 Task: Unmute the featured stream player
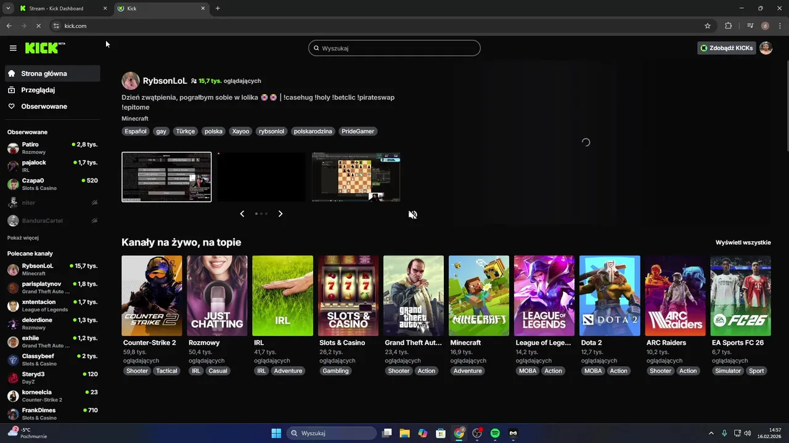(x=413, y=215)
